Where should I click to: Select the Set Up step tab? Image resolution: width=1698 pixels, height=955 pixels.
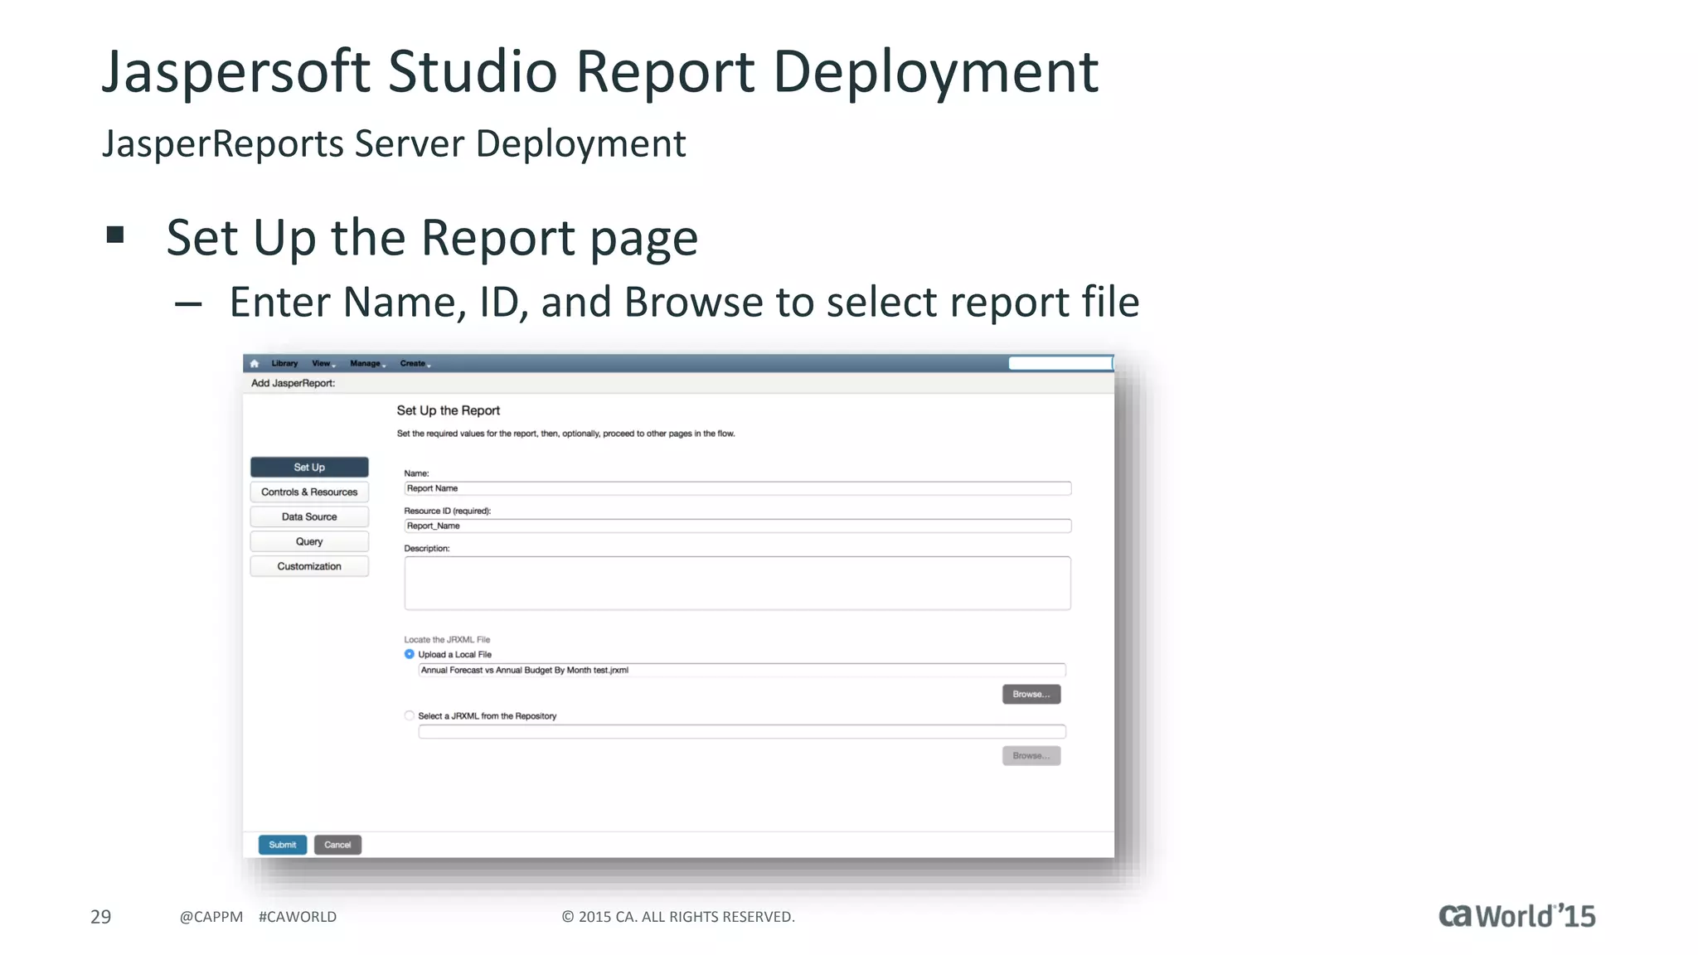tap(309, 468)
